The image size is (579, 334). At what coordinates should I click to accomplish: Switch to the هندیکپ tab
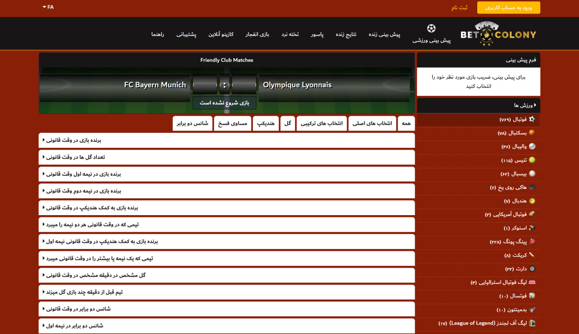point(266,123)
